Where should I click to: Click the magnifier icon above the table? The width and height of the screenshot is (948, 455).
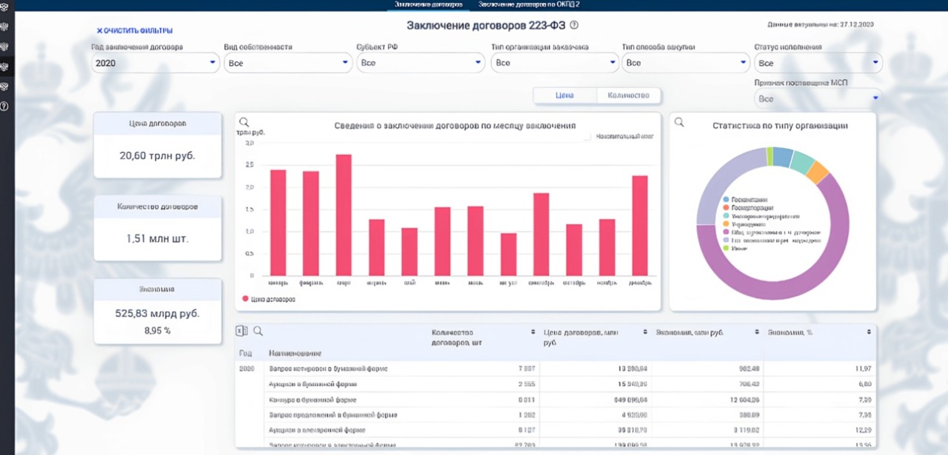(258, 331)
